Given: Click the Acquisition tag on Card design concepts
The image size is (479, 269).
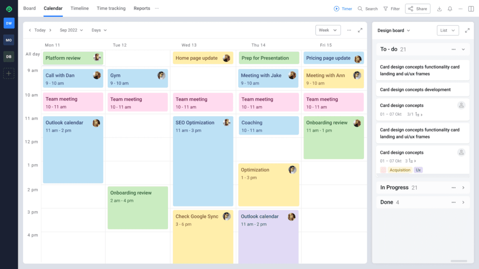Looking at the screenshot, I should [x=400, y=170].
